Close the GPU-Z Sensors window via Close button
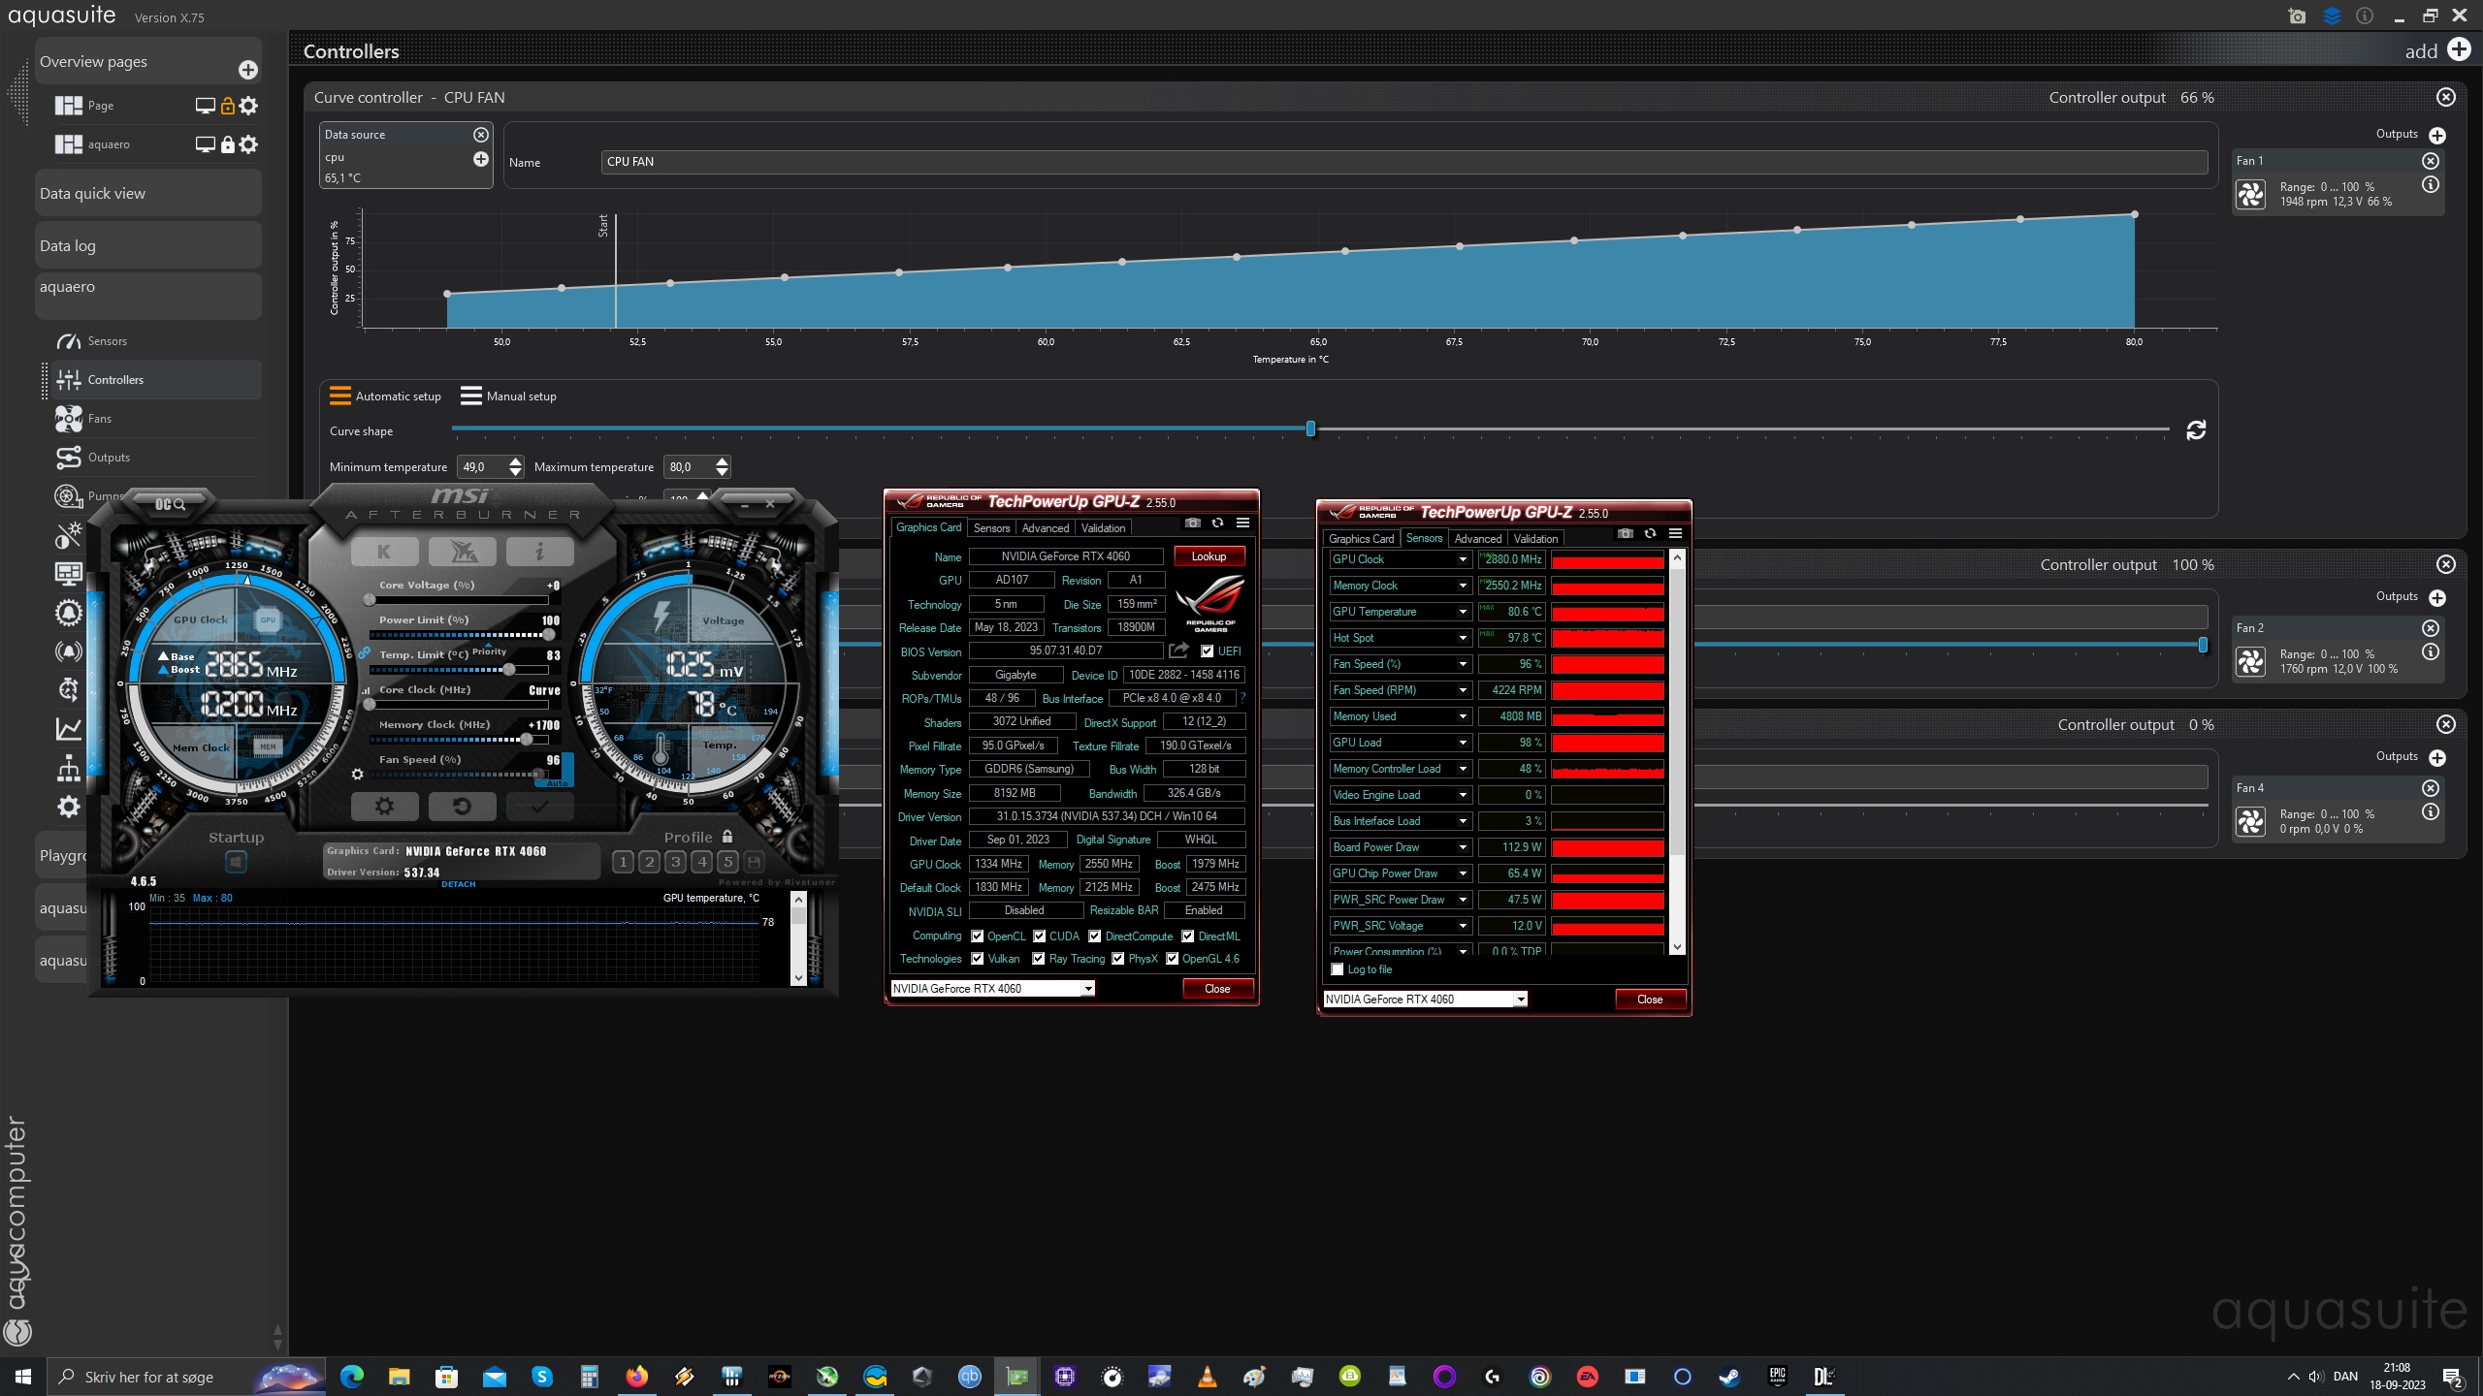This screenshot has width=2483, height=1396. [1650, 999]
